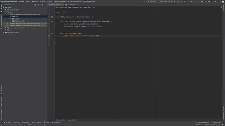This screenshot has width=225, height=126.
Task: Open the Terminal tool window tab
Action: point(56,122)
